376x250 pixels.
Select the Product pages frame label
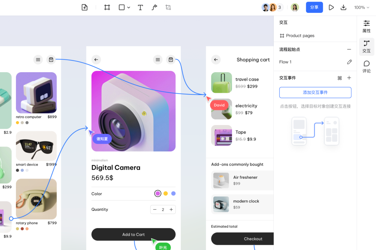297,36
